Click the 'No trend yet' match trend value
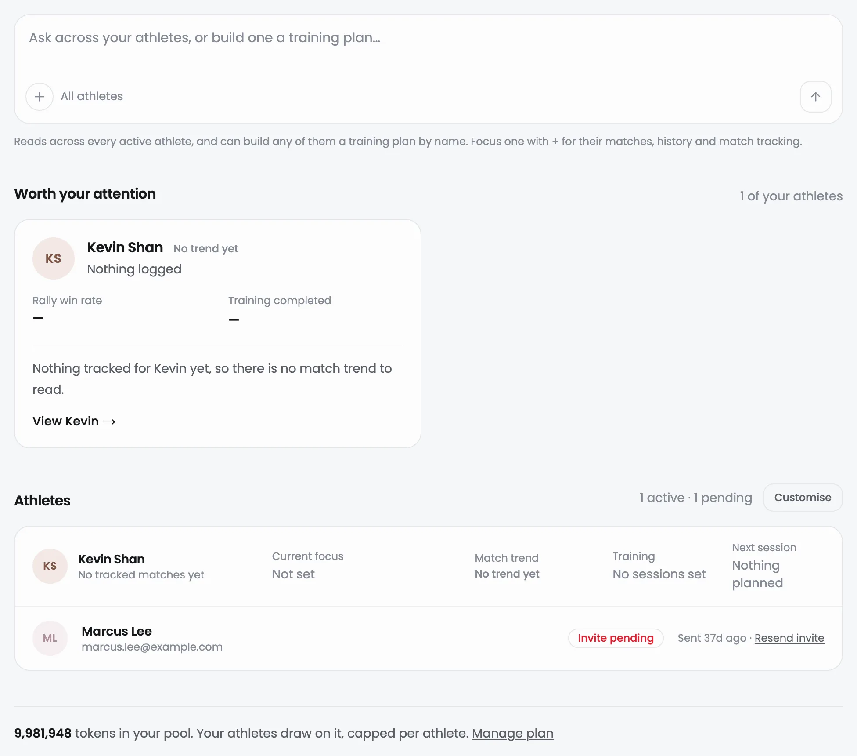Image resolution: width=857 pixels, height=756 pixels. point(507,574)
